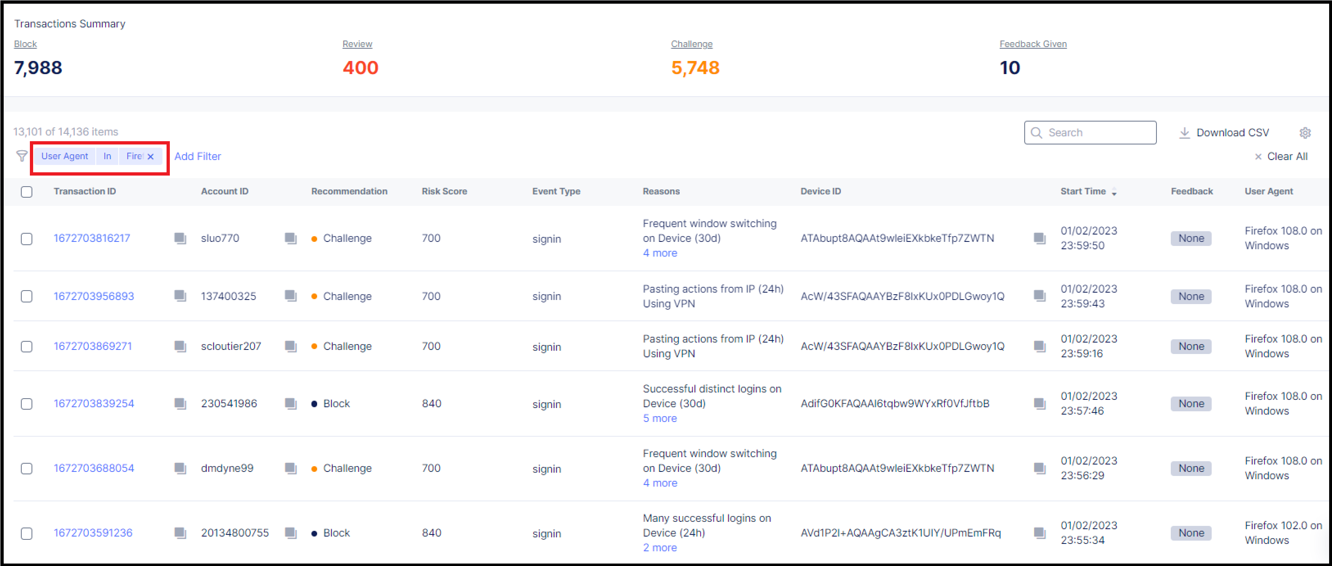The image size is (1332, 566).
Task: Copy transaction ID 1672703591236 icon
Action: 180,532
